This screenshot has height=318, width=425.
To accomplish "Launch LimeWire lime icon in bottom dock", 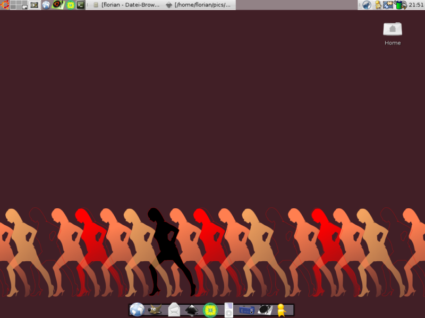I will [210, 310].
